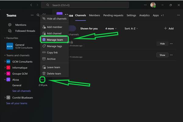Open General channel of GCM Consultants favourite

(20, 46)
